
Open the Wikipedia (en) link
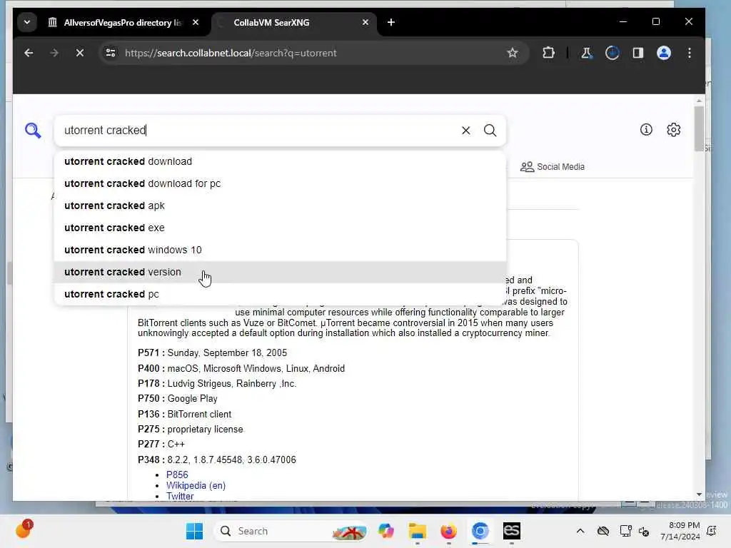(196, 485)
